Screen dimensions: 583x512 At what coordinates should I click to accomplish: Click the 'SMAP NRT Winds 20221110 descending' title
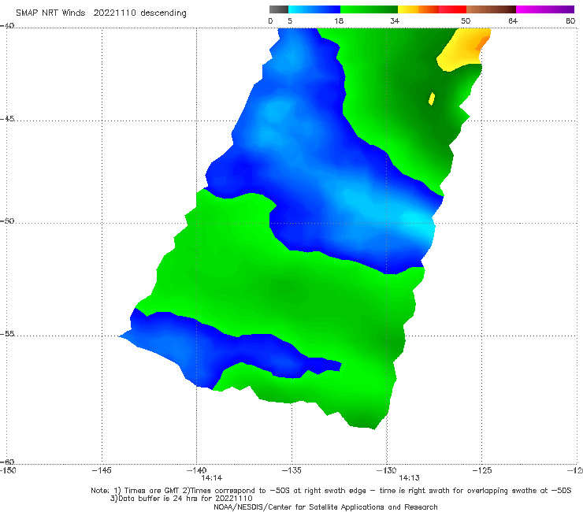[101, 13]
